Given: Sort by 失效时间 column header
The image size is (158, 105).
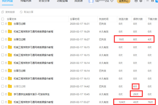Looking at the screenshot, I should tap(103, 19).
